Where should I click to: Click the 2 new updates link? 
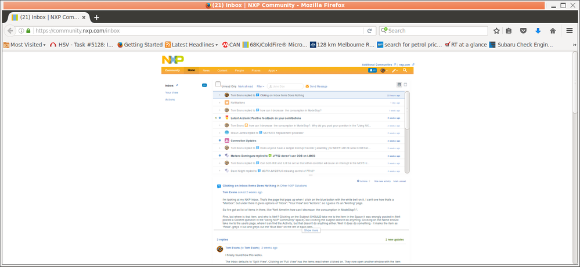tap(394, 240)
